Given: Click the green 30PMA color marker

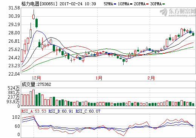Looking at the screenshot, I should pyautogui.click(x=164, y=4).
